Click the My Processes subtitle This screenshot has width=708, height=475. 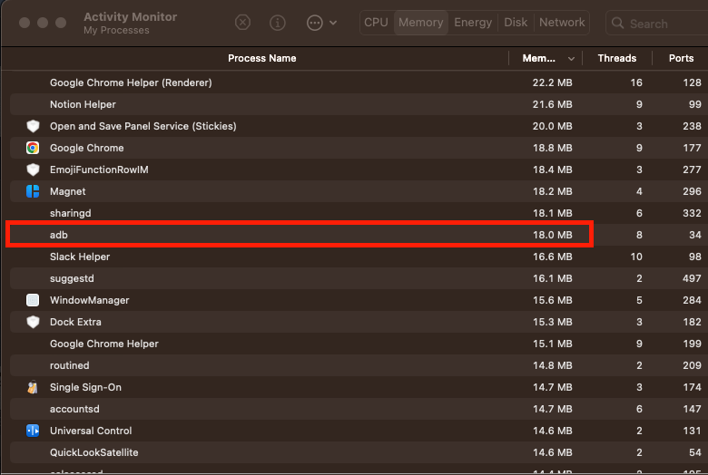point(116,30)
